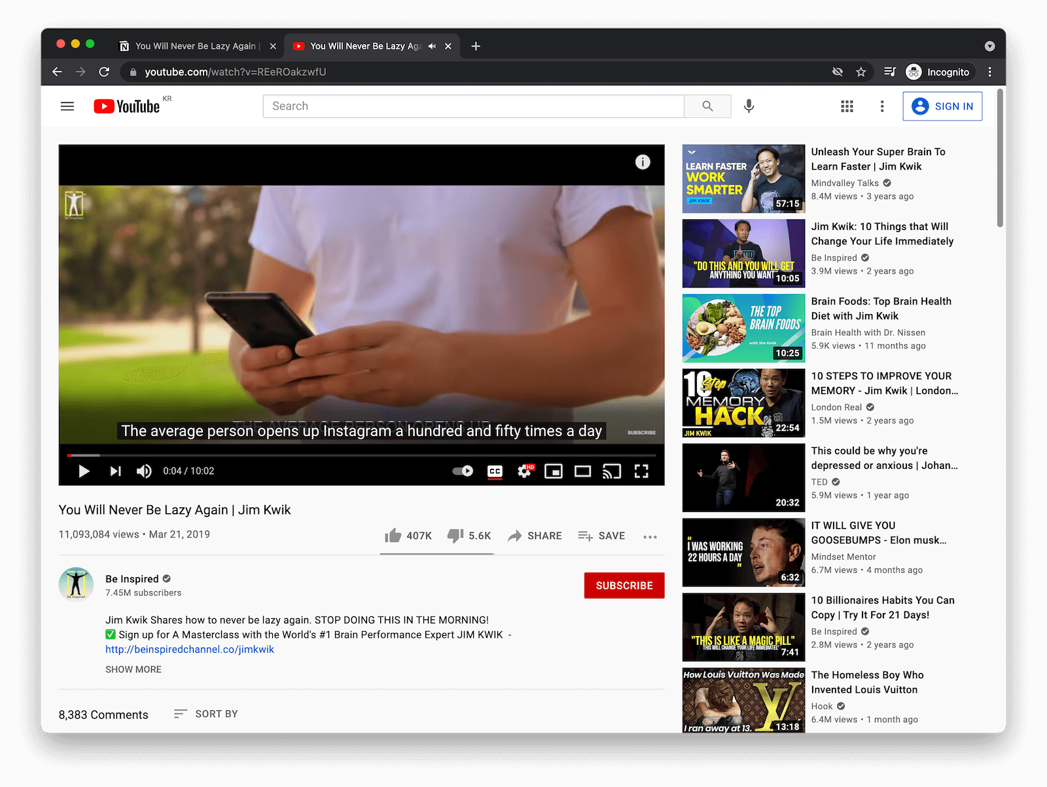
Task: Seek using the video progress bar
Action: 361,455
